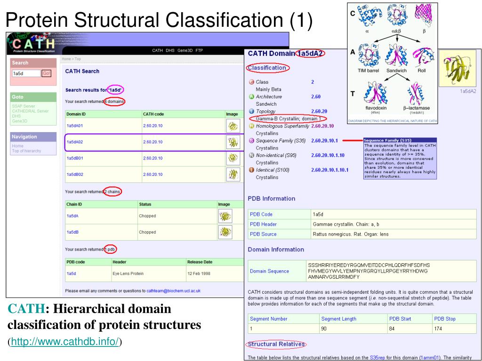Open chain ID link 1a5dA
The height and width of the screenshot is (361, 482).
click(x=72, y=216)
